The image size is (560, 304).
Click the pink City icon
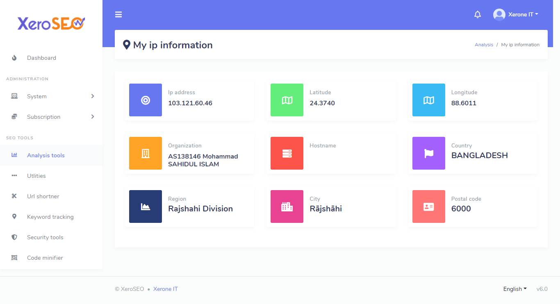(x=287, y=206)
